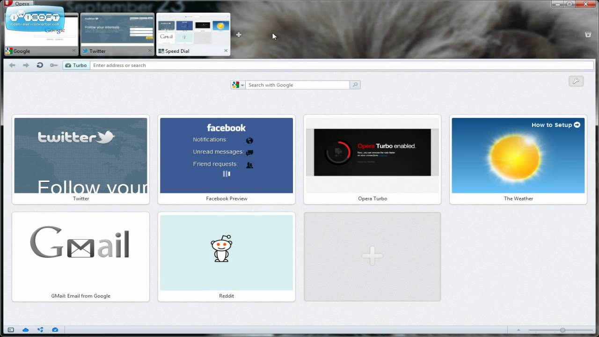The height and width of the screenshot is (337, 599).
Task: Open The Weather speed dial
Action: click(x=518, y=155)
